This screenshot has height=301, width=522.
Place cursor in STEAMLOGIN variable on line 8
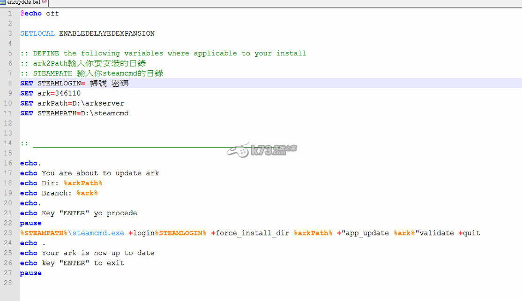(x=59, y=83)
